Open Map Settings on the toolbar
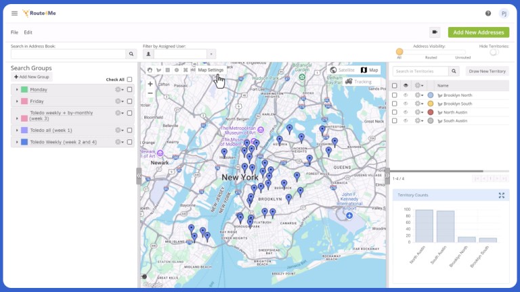The height and width of the screenshot is (292, 520). 211,70
